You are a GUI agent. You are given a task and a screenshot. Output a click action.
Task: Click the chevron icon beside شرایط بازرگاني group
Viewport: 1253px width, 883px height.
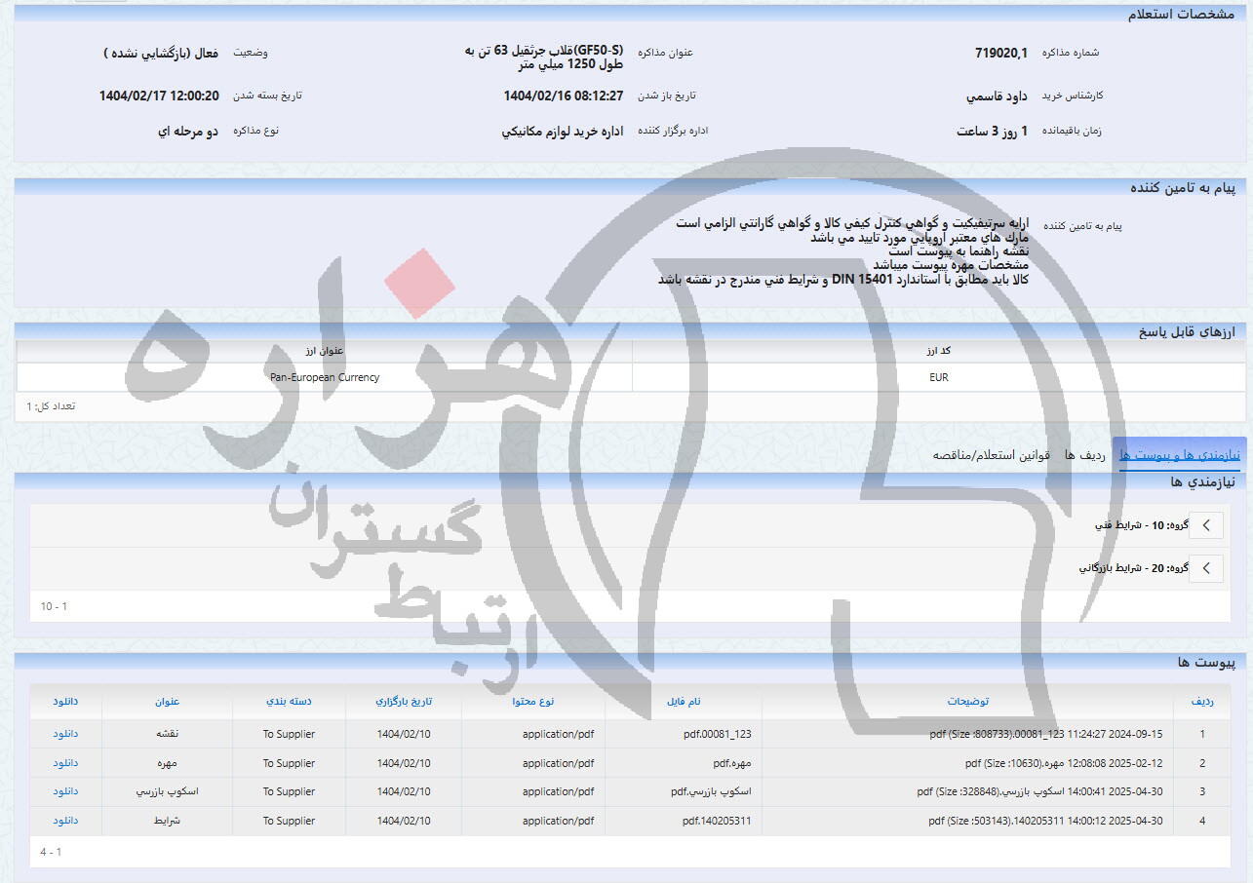tap(1205, 568)
